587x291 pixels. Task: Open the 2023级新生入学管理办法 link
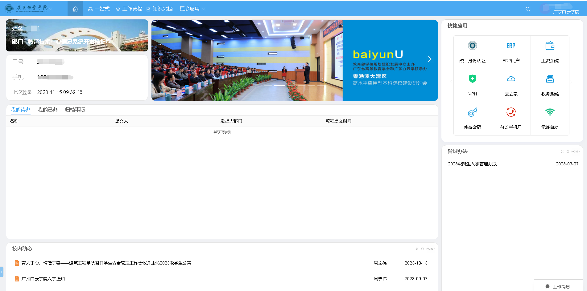point(472,164)
